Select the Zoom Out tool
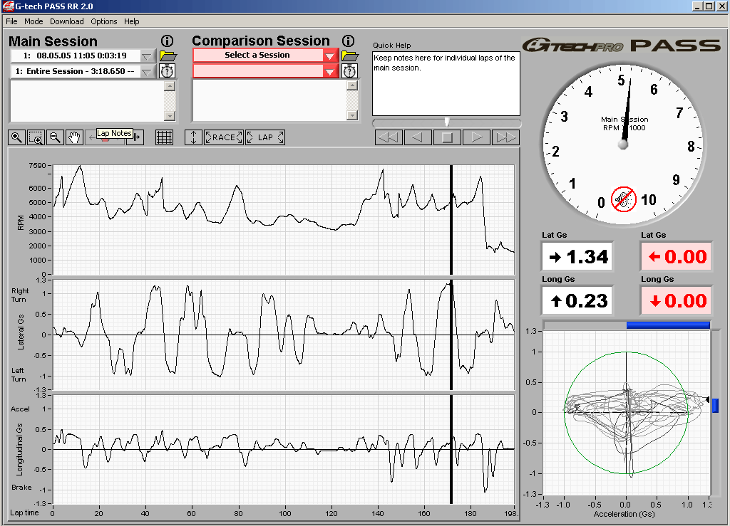730x526 pixels. pos(53,137)
